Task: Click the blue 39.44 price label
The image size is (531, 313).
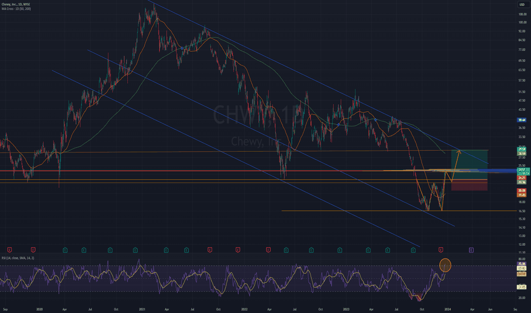Action: (521, 120)
